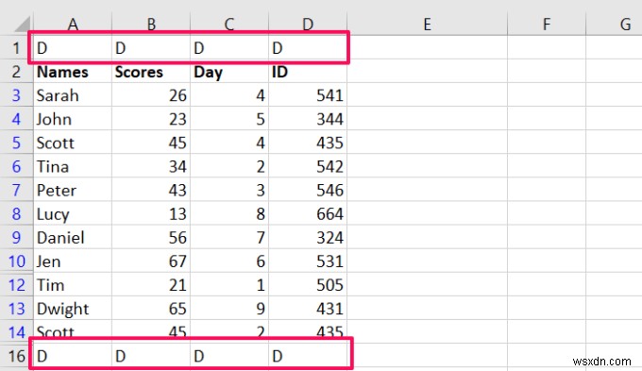Click ID value 542
The width and height of the screenshot is (642, 371).
[308, 167]
